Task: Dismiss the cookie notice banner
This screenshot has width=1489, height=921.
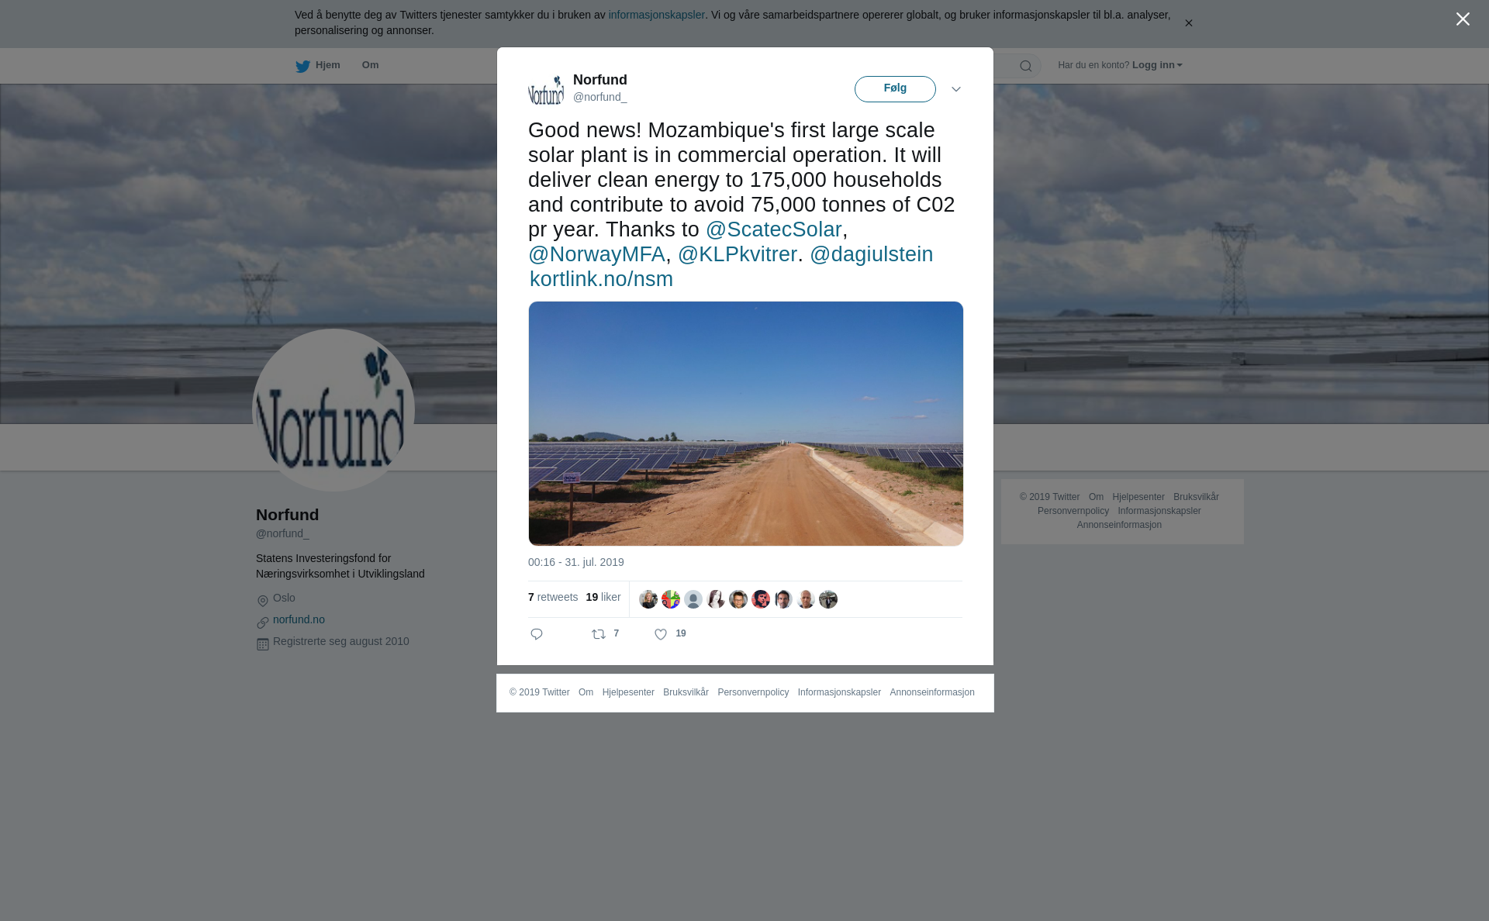Action: (x=1188, y=23)
